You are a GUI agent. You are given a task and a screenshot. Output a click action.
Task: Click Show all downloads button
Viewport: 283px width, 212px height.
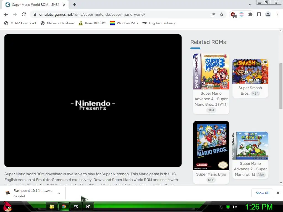(x=262, y=193)
